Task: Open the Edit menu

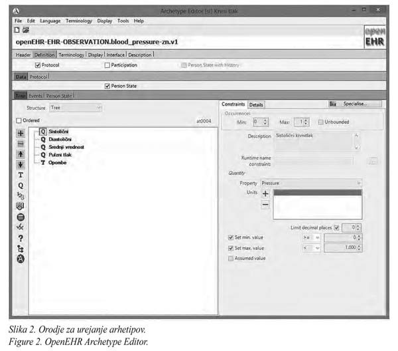Action: coord(31,21)
